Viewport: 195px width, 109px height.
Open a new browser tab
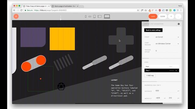[x=82, y=6]
